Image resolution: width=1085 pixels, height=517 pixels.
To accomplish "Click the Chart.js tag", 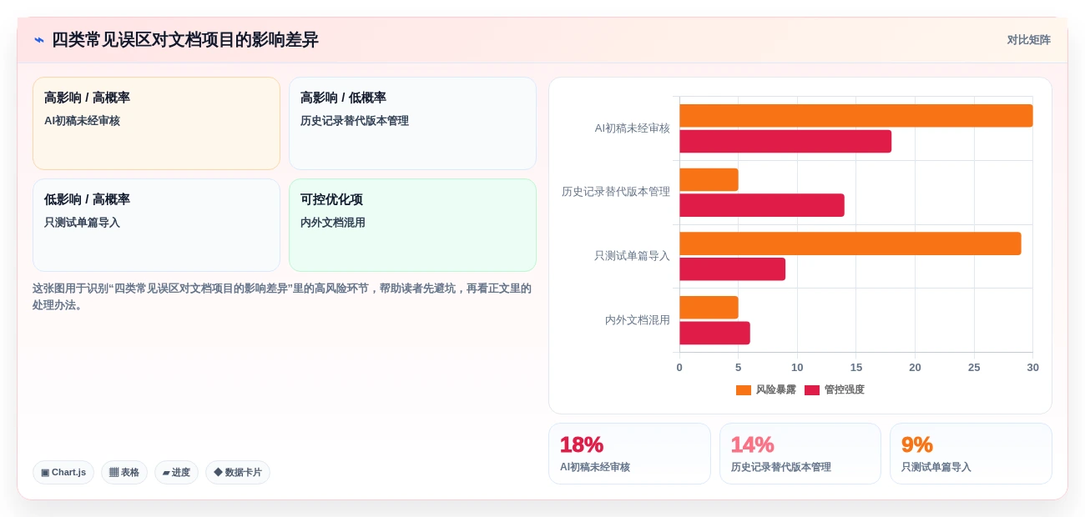I will [63, 473].
